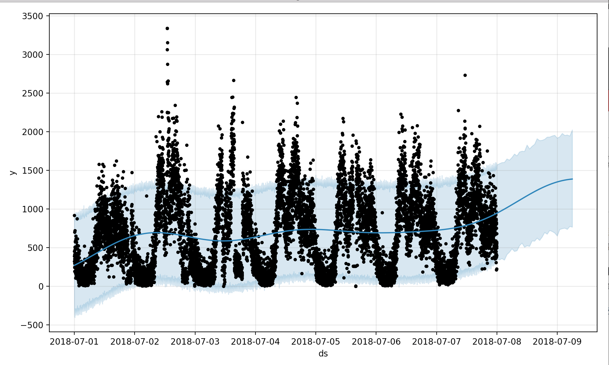Screen dimensions: 609x365
Task: Click the 3000 y-axis tick label
Action: (x=32, y=55)
